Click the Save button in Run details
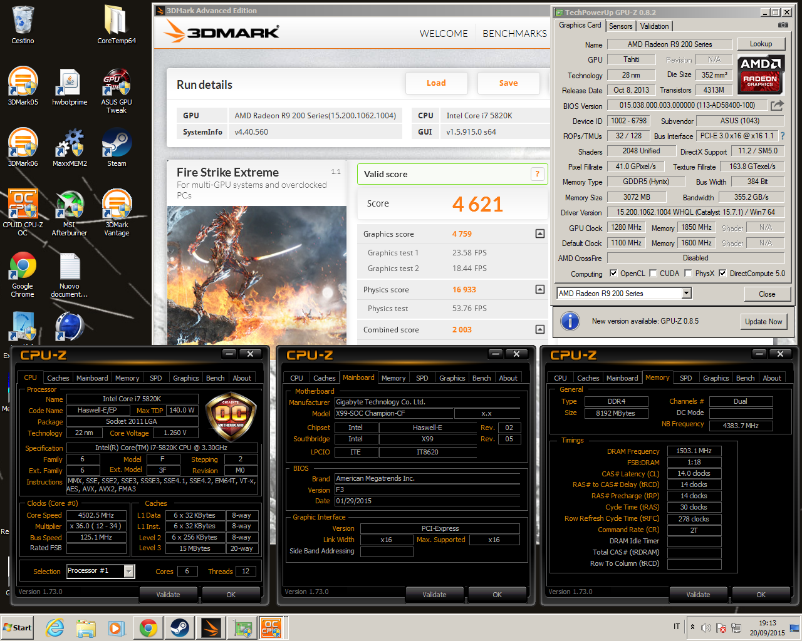 pyautogui.click(x=508, y=83)
